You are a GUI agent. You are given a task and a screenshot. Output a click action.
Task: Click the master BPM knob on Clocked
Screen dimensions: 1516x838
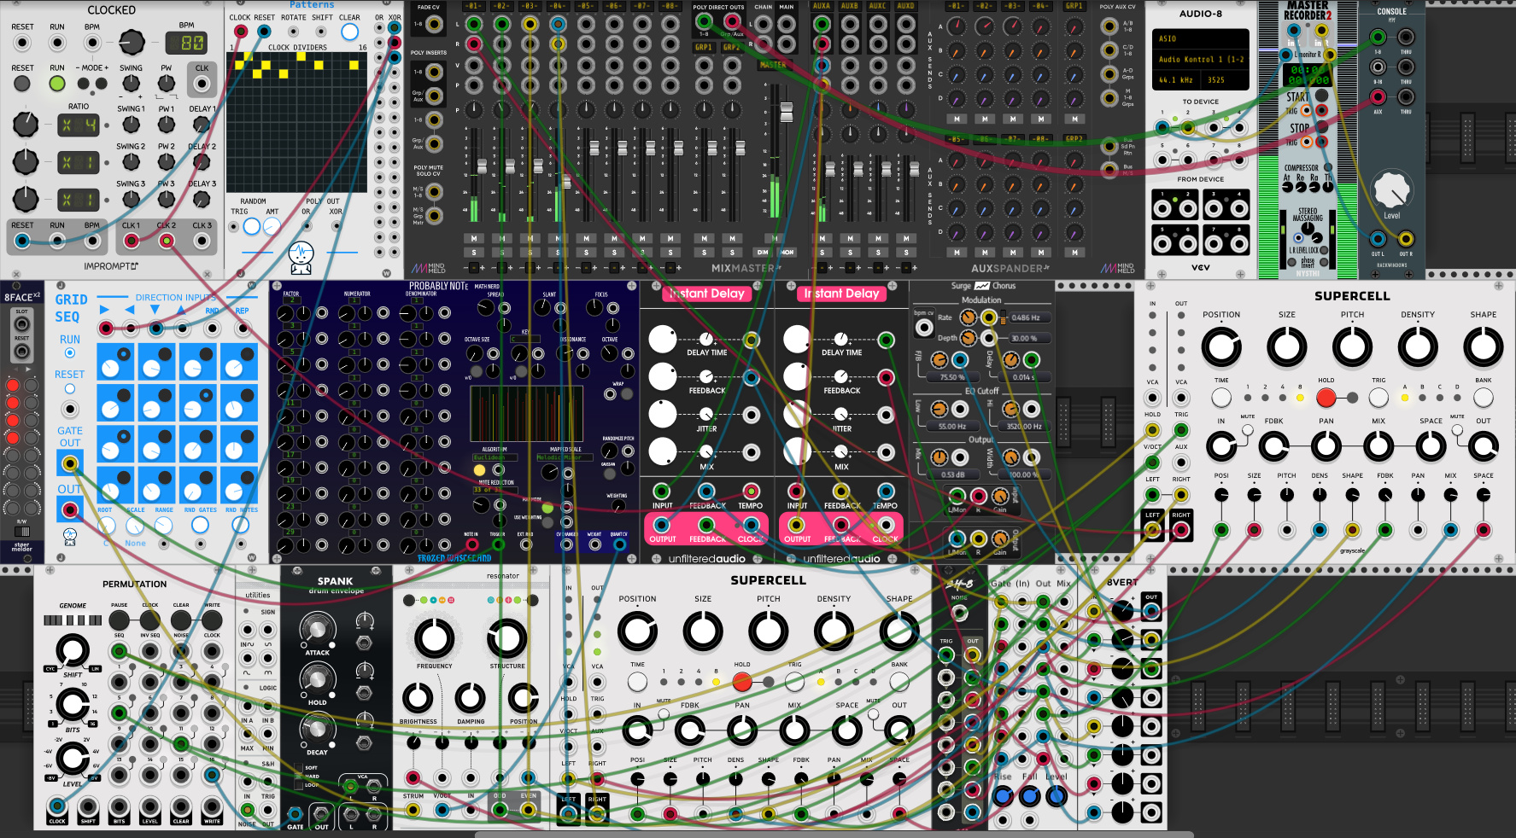coord(131,41)
